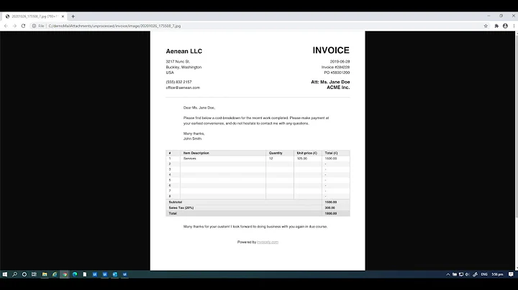Show hidden system tray icons

[x=448, y=274]
